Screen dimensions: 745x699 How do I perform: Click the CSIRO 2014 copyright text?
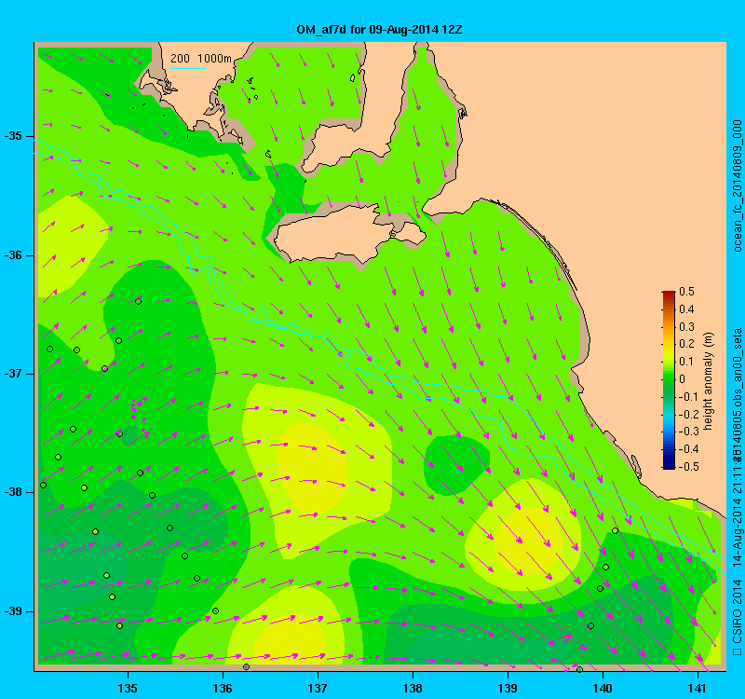(x=737, y=616)
